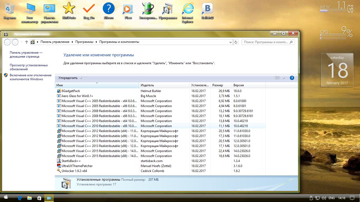This screenshot has width=360, height=202.
Task: Click the calendar gadget showing 18
Action: tap(337, 70)
